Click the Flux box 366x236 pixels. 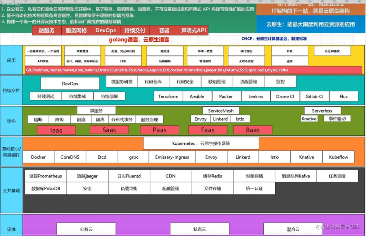coord(344,97)
